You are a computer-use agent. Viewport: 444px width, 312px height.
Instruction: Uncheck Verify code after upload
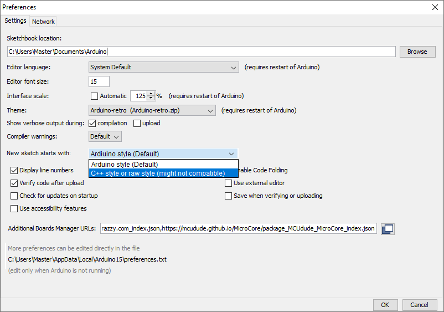point(14,183)
